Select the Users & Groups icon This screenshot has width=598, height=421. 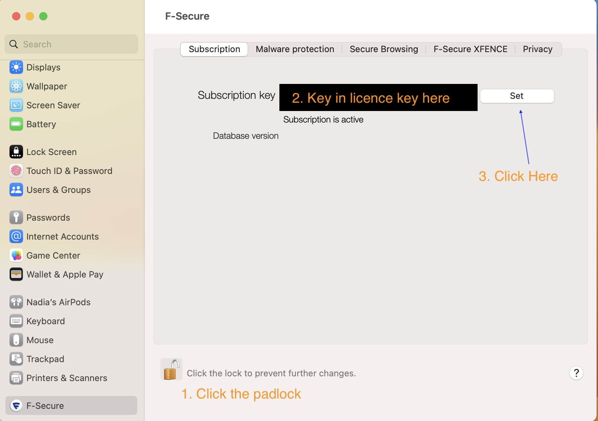pyautogui.click(x=16, y=190)
